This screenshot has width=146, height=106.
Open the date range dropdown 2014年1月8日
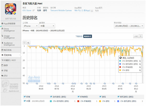[129, 26]
